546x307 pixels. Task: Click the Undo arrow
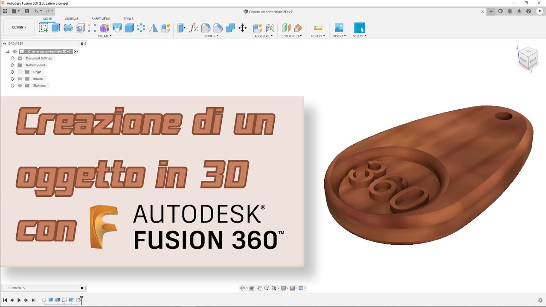[x=36, y=11]
